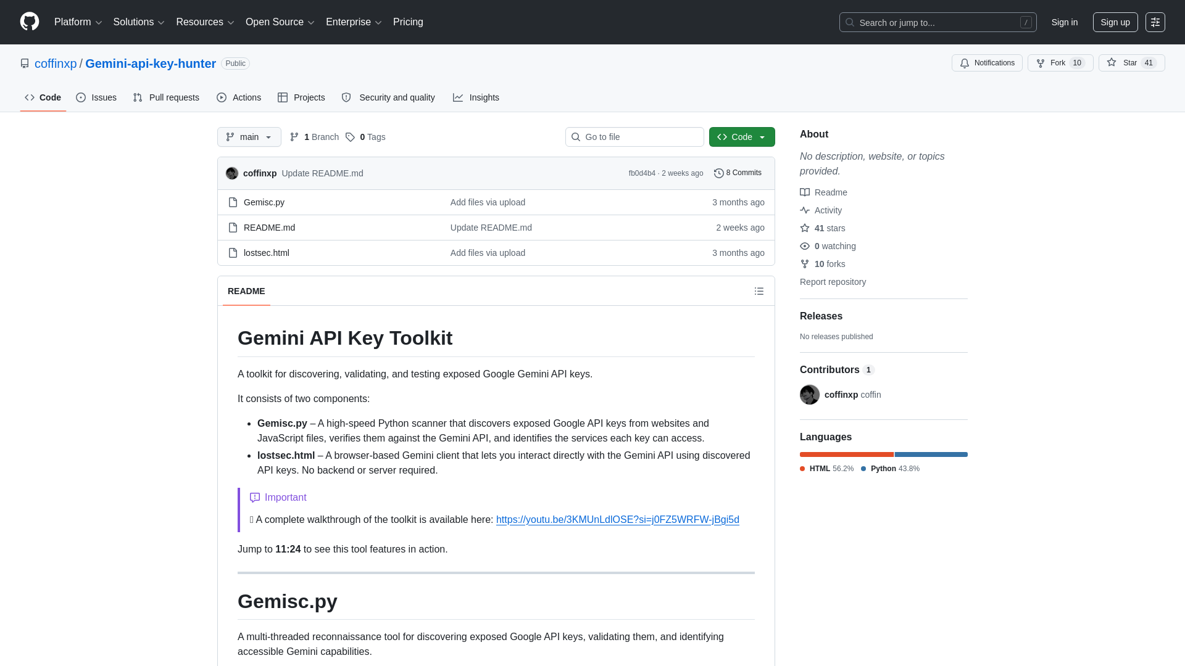
Task: Click the file icon next to Gemisc.py
Action: coord(233,202)
